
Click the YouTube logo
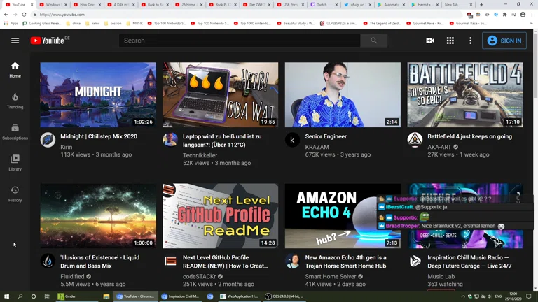(x=47, y=41)
